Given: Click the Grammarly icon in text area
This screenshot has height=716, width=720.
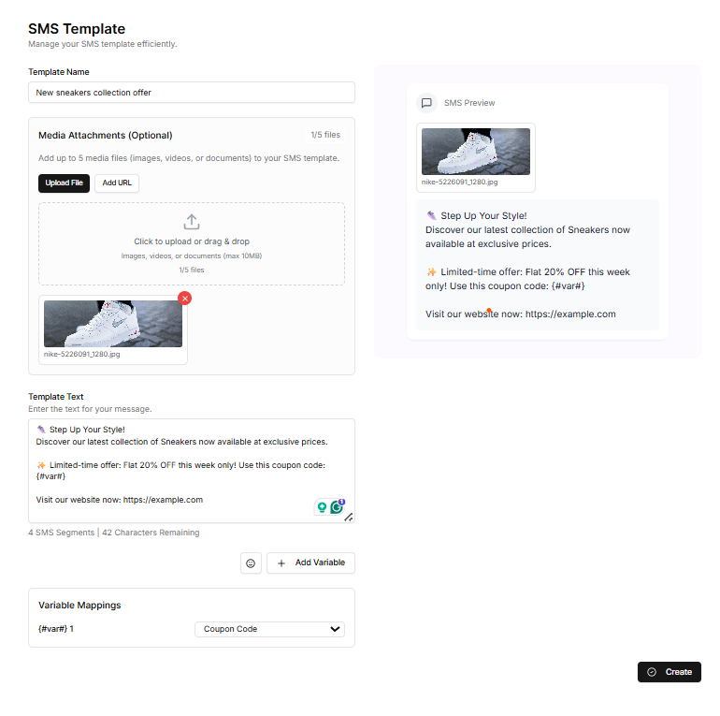Looking at the screenshot, I should 337,506.
